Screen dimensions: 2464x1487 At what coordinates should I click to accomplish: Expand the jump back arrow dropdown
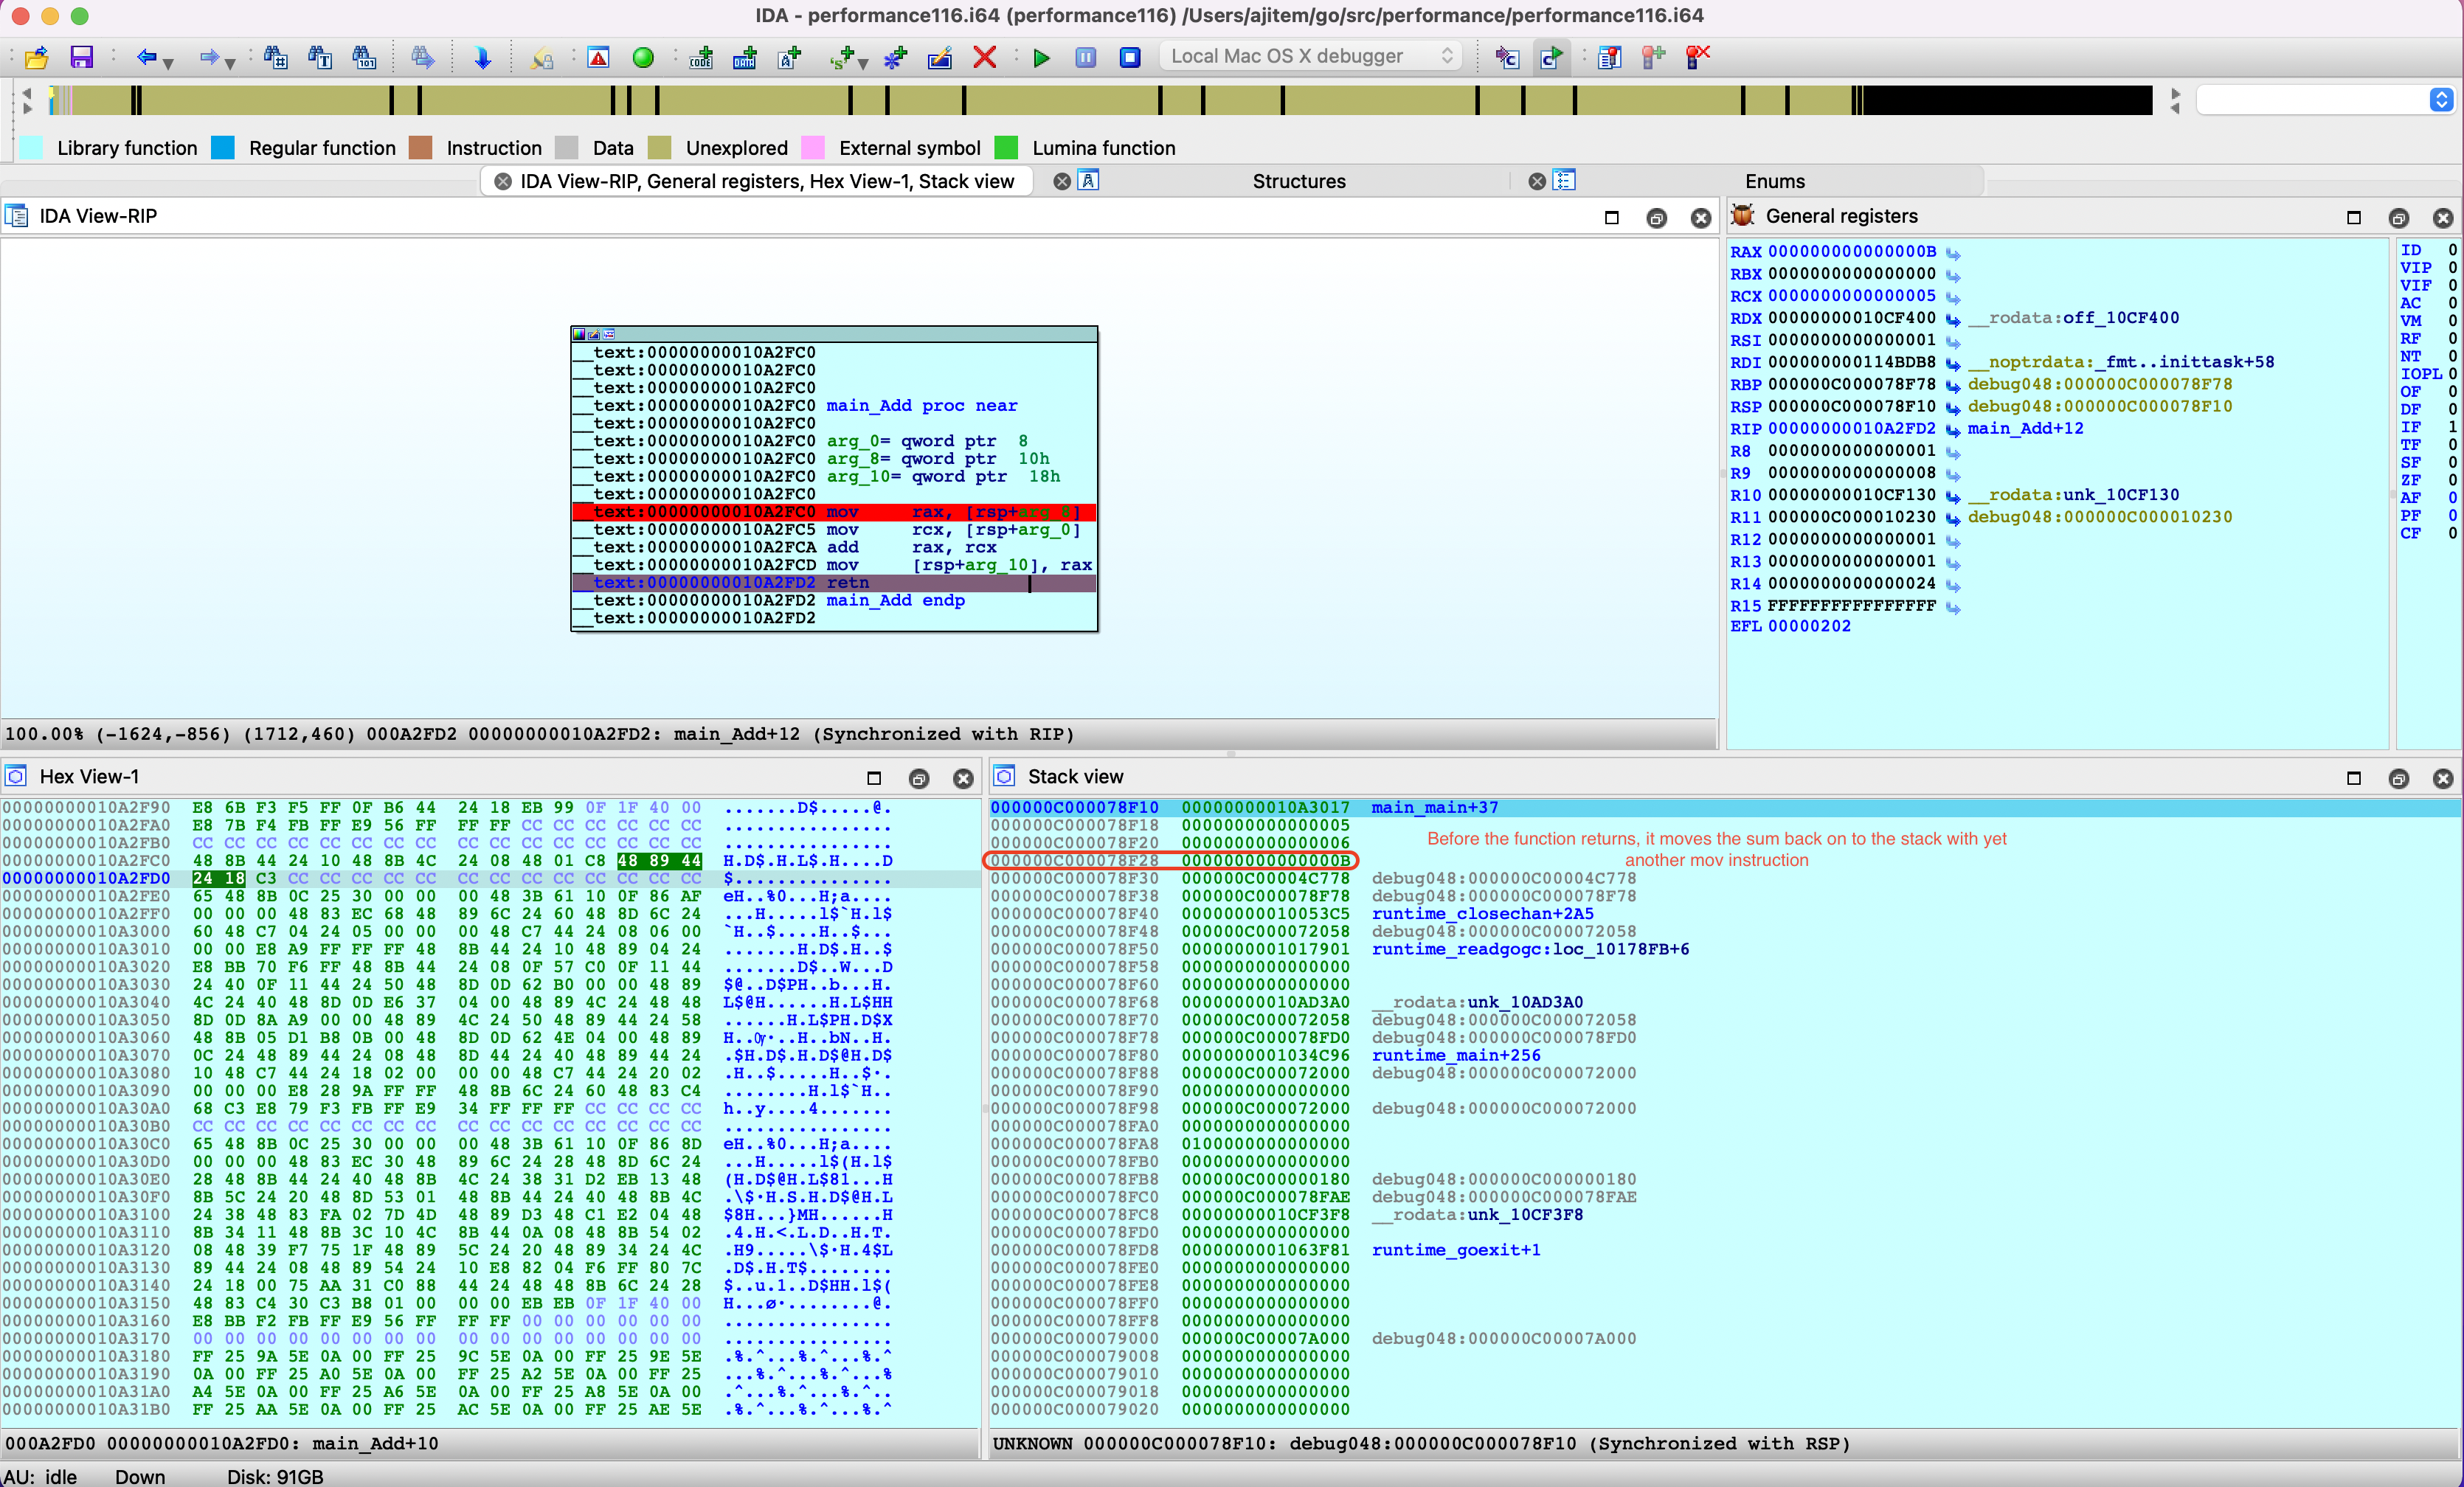pos(169,63)
